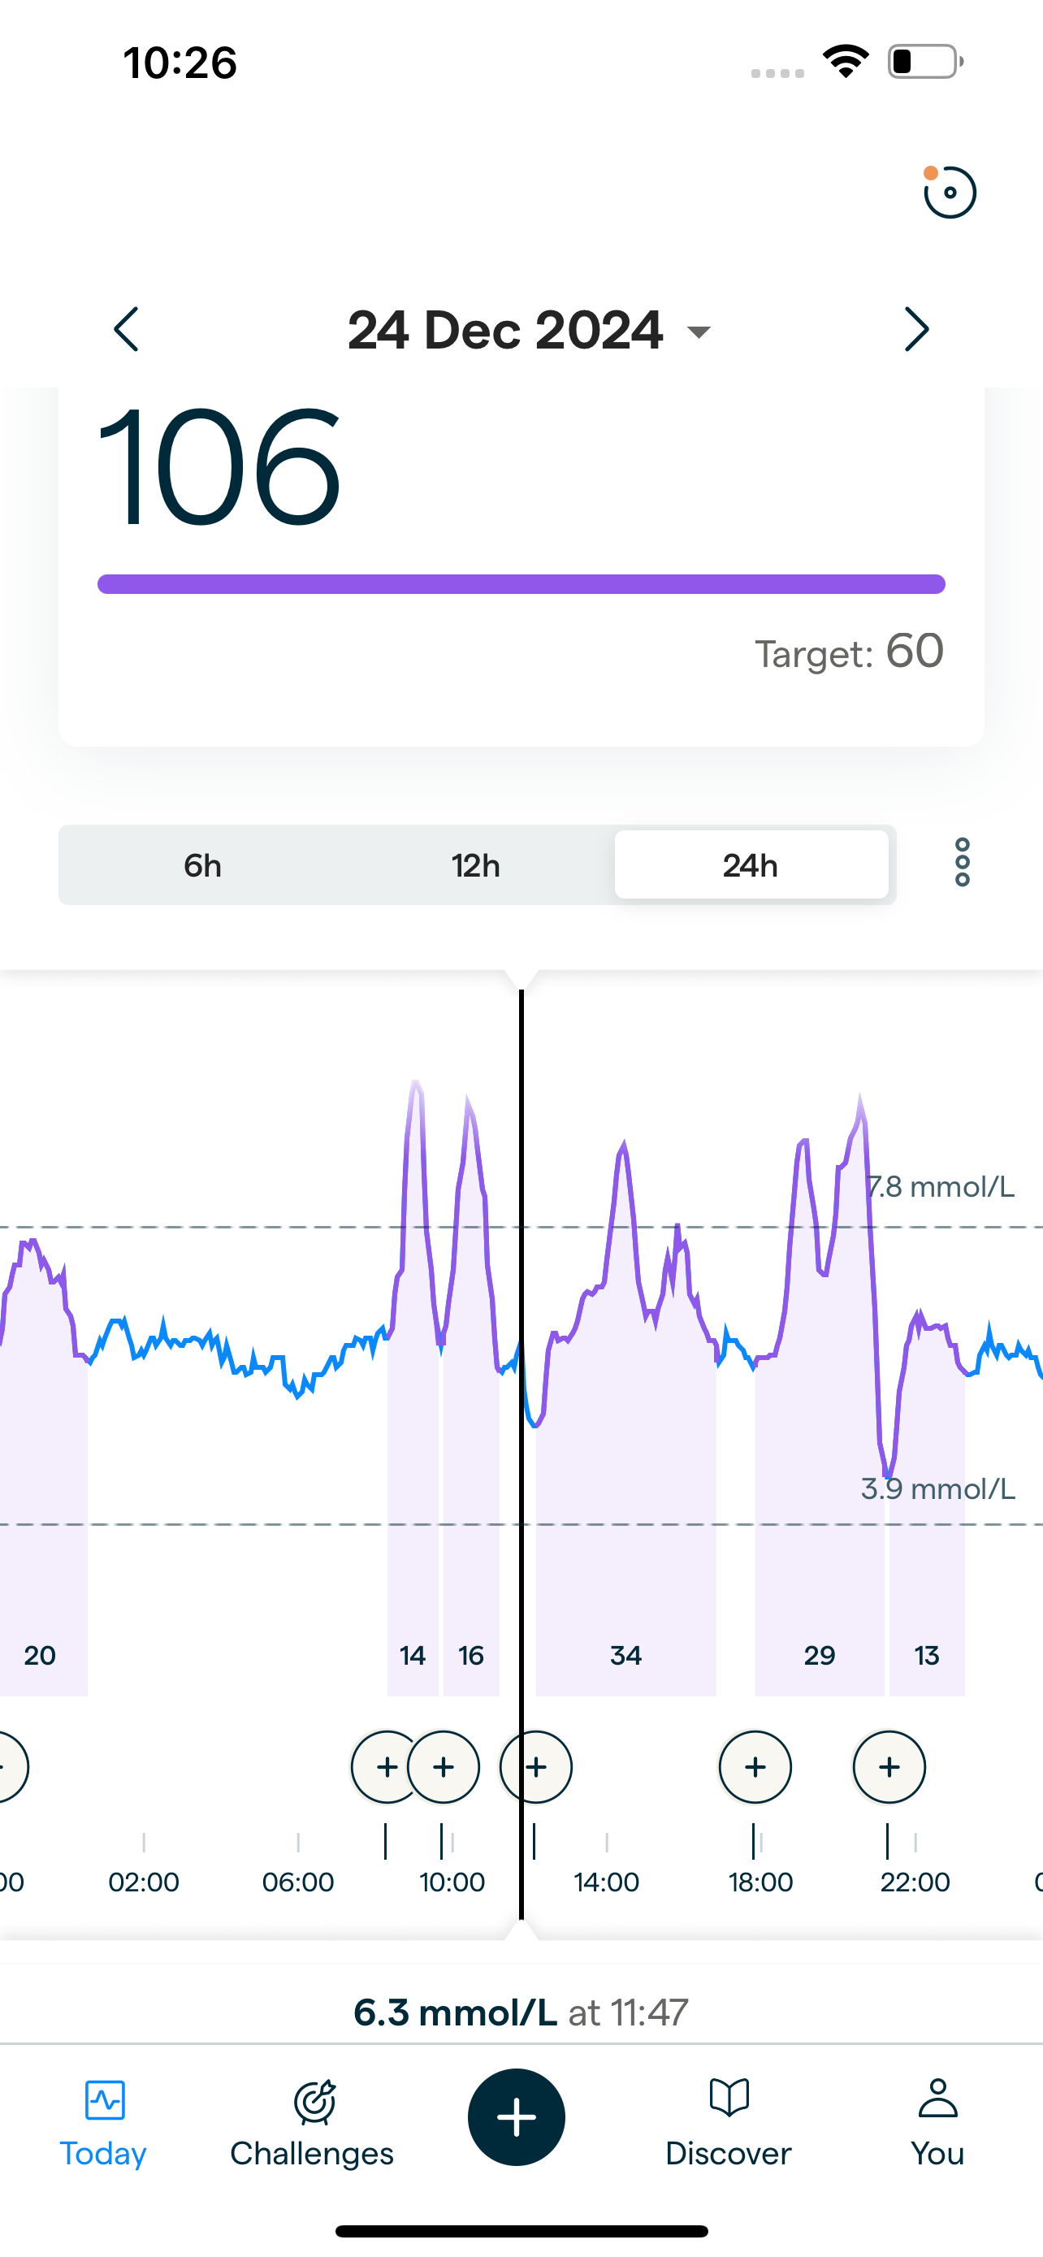This screenshot has width=1043, height=2257.
Task: Select the 24h chart range
Action: click(751, 865)
